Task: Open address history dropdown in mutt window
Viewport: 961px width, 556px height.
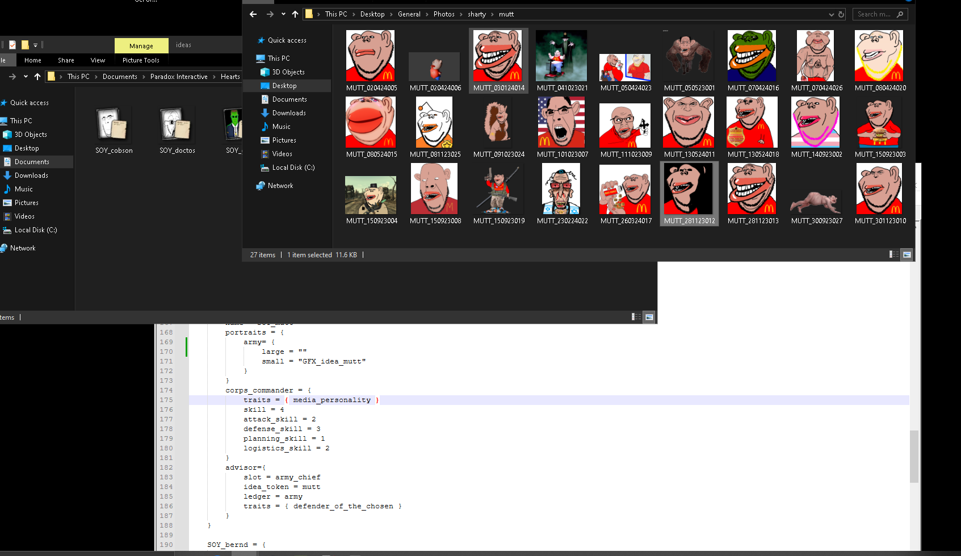Action: pos(832,14)
